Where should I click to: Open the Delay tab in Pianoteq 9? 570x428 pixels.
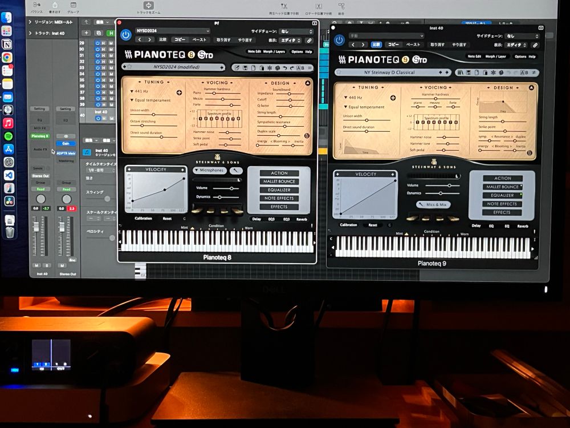pyautogui.click(x=476, y=226)
